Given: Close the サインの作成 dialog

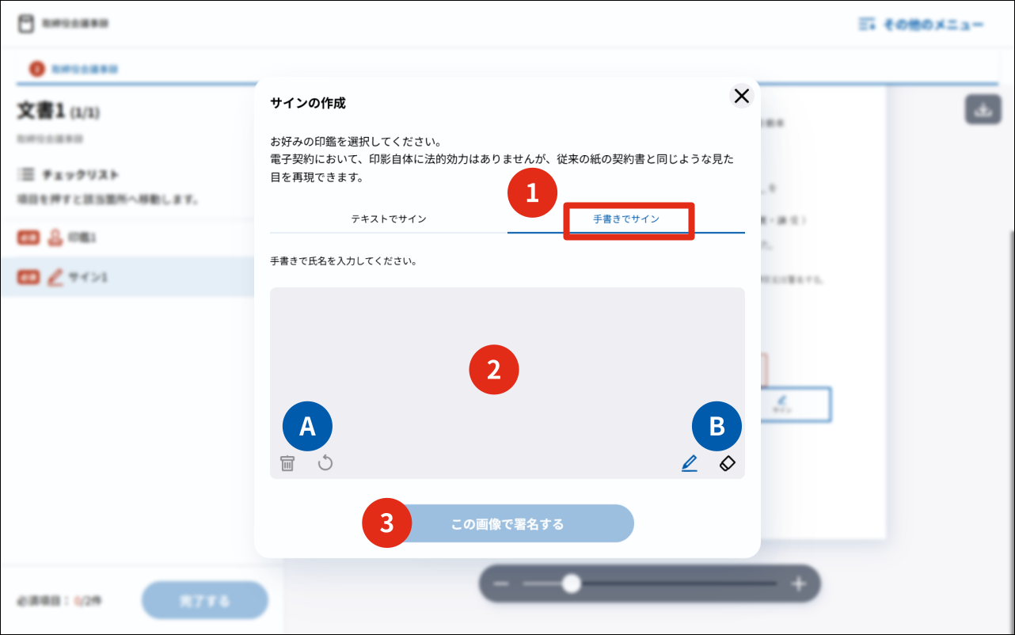Looking at the screenshot, I should click(741, 97).
